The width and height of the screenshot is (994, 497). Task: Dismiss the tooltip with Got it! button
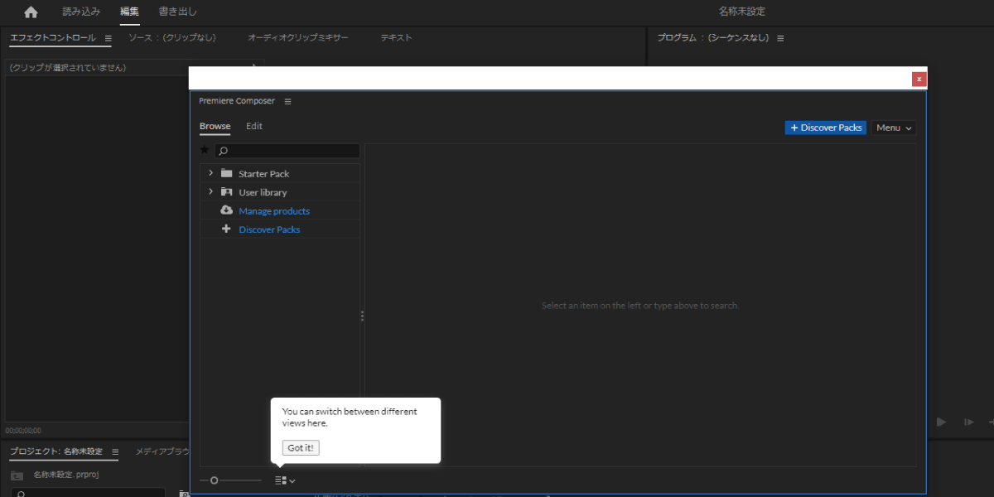(x=302, y=448)
